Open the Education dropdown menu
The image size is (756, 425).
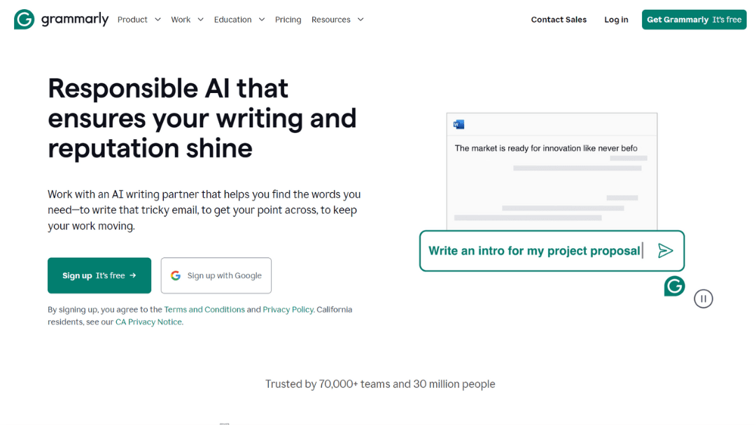239,20
